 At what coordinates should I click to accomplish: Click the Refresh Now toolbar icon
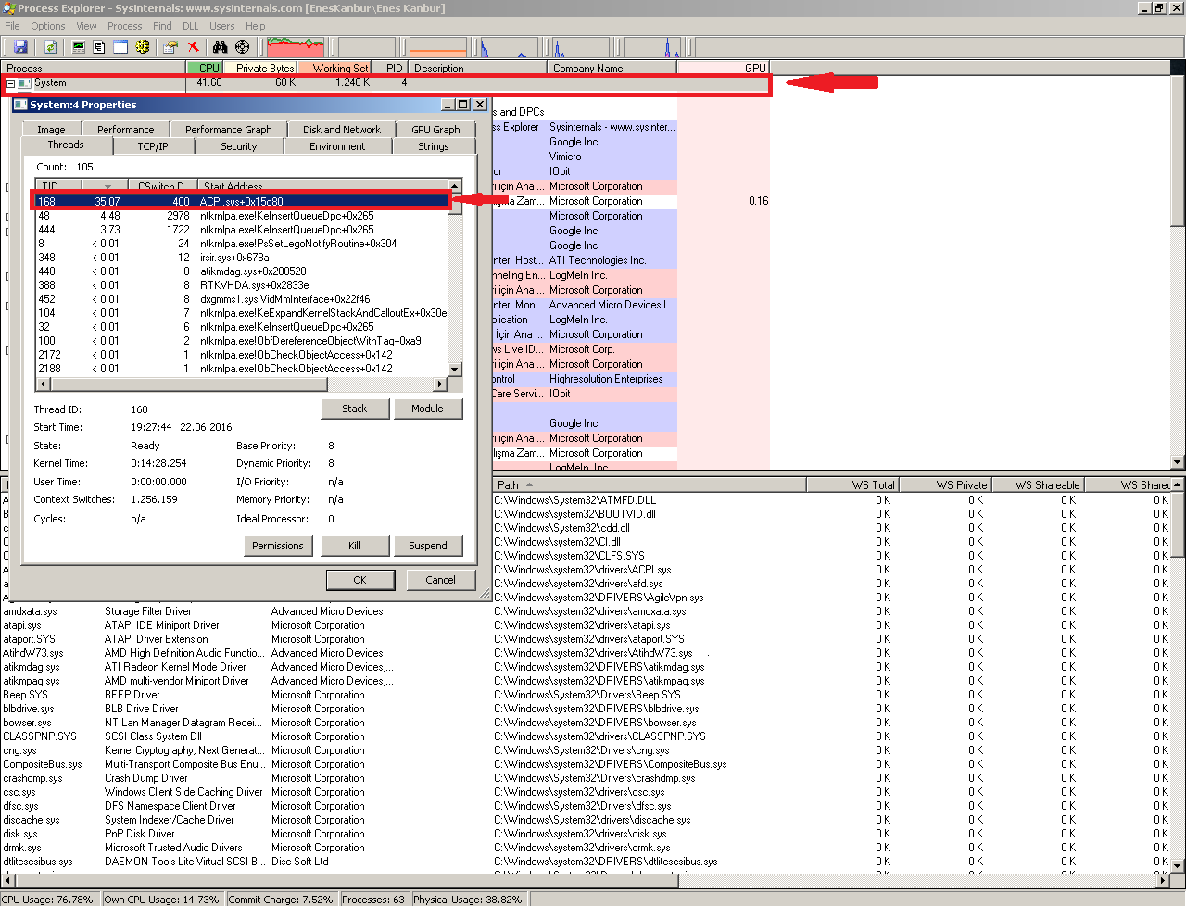click(51, 46)
